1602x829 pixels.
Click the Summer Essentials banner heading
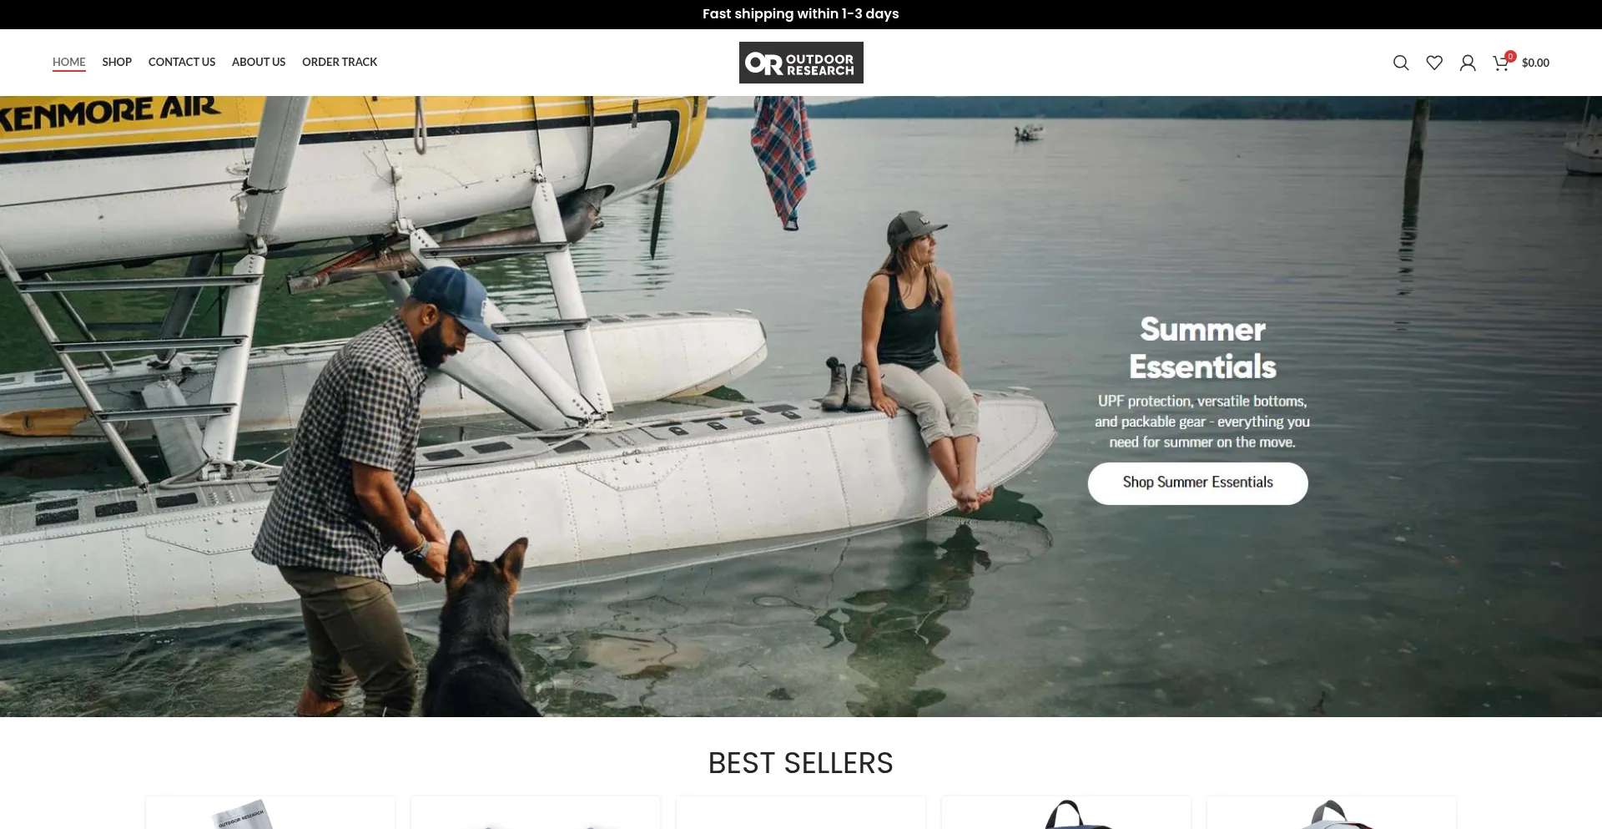(x=1202, y=348)
